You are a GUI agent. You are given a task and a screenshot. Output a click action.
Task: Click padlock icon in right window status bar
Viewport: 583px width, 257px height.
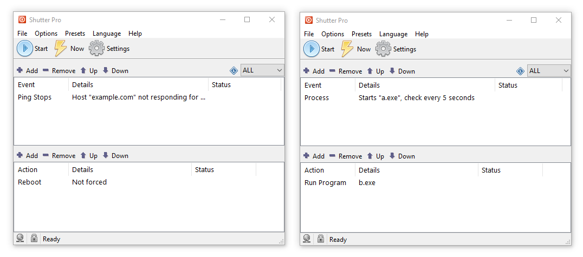pyautogui.click(x=321, y=239)
